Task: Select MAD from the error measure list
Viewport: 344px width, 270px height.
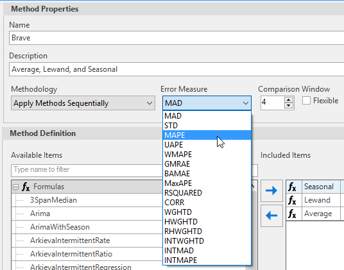Action: 207,116
